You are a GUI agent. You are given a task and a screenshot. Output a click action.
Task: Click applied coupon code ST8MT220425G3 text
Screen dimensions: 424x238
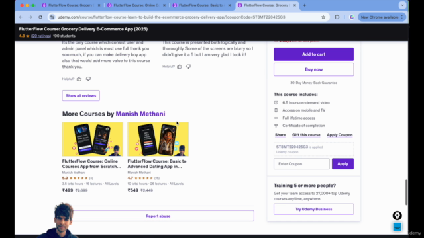292,147
